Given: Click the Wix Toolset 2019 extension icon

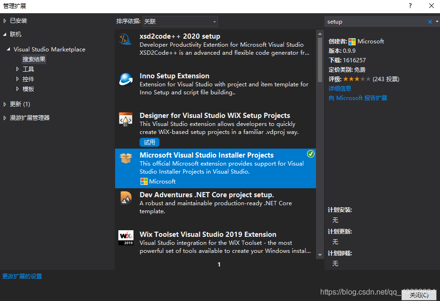Looking at the screenshot, I should [126, 238].
